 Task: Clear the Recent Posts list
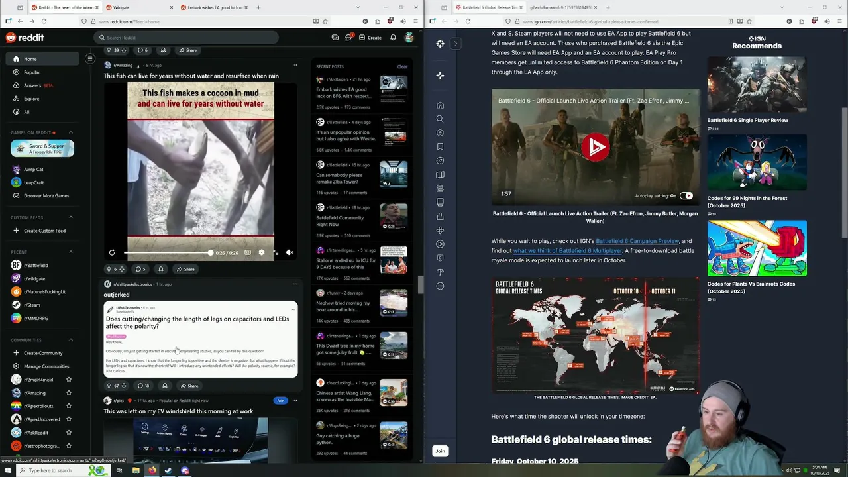(x=402, y=66)
